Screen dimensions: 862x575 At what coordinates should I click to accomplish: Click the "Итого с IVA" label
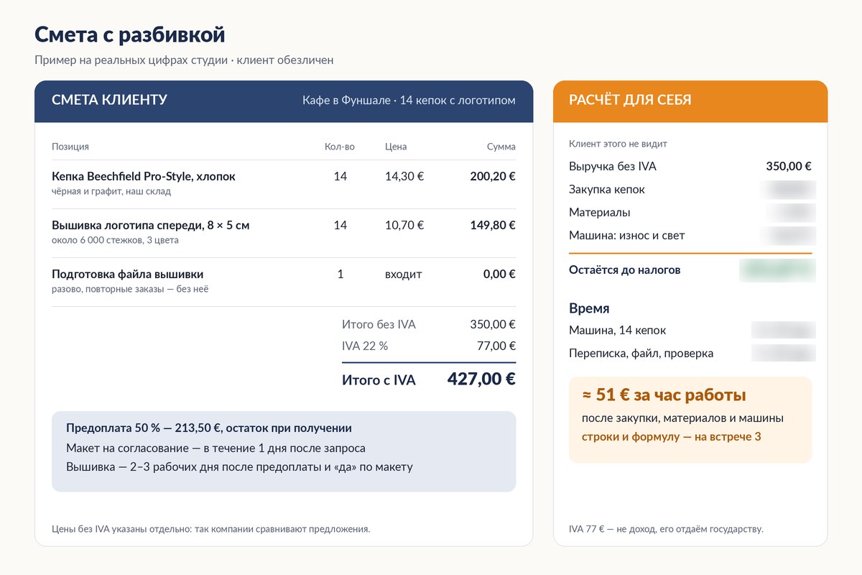(379, 380)
